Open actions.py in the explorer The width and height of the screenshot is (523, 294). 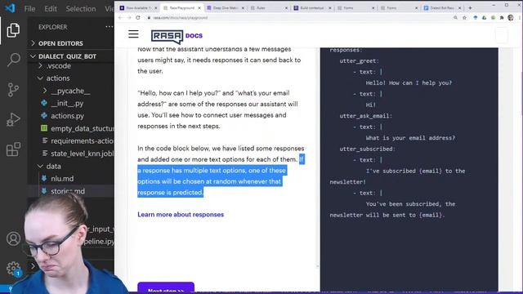point(67,116)
